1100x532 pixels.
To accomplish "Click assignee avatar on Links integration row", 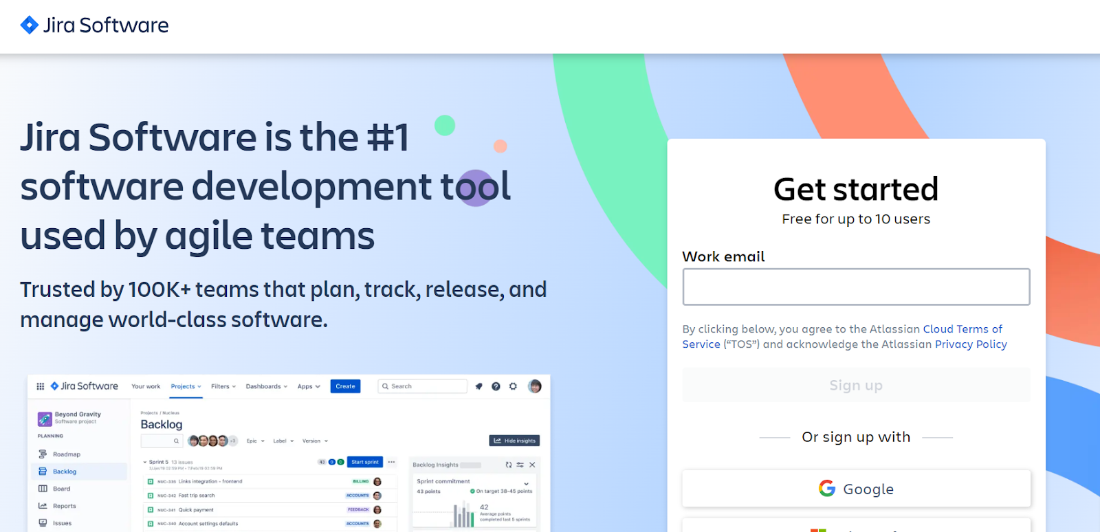I will (x=377, y=482).
